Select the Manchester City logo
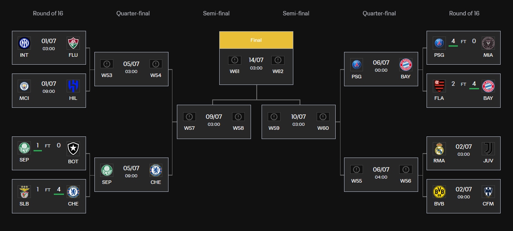This screenshot has height=231, width=513. coord(24,86)
